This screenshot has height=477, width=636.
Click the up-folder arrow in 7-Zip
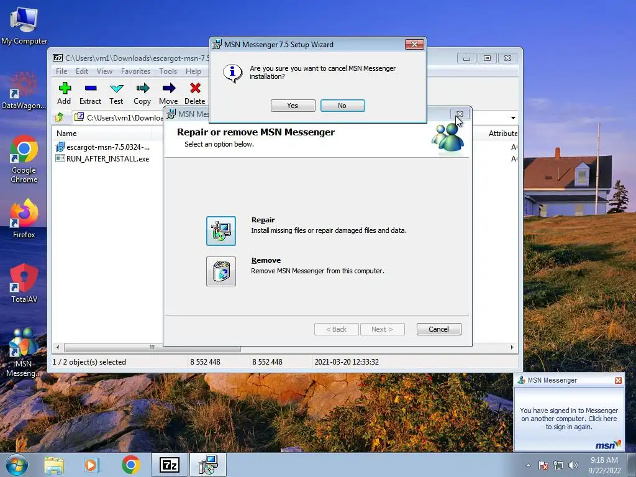click(x=60, y=117)
